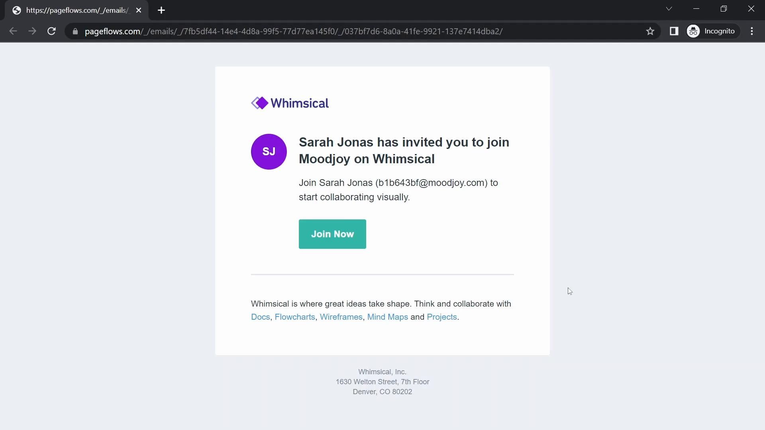The image size is (765, 430).
Task: Follow the Flowcharts link
Action: click(295, 317)
